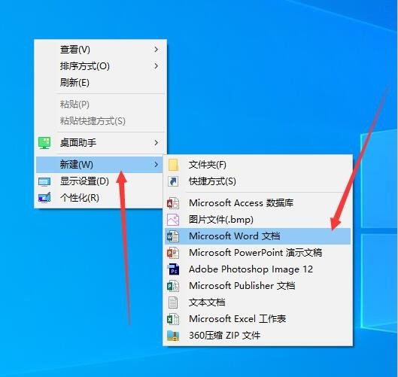This screenshot has width=398, height=377.
Task: Choose 粘贴(P) in context menu
Action: pos(101,105)
